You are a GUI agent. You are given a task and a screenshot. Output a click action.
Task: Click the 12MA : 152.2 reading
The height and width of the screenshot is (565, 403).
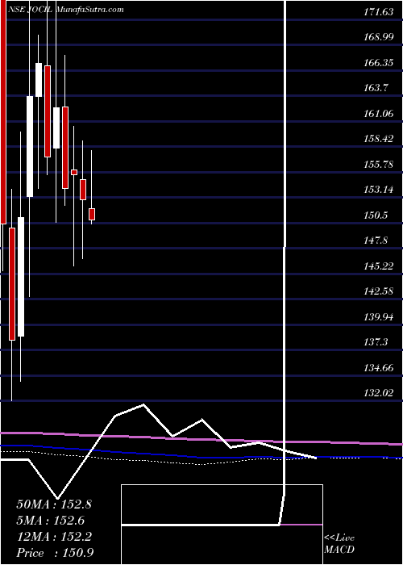tap(54, 537)
